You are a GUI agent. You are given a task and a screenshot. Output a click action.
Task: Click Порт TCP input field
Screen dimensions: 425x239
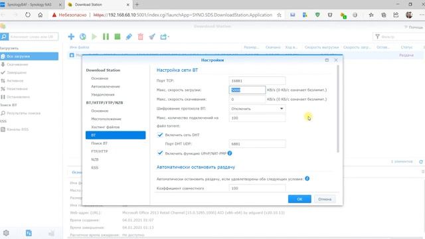pyautogui.click(x=257, y=81)
